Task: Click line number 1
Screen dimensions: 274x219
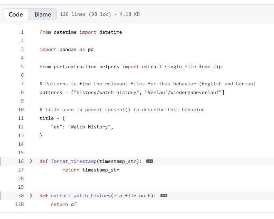Action: pyautogui.click(x=22, y=32)
